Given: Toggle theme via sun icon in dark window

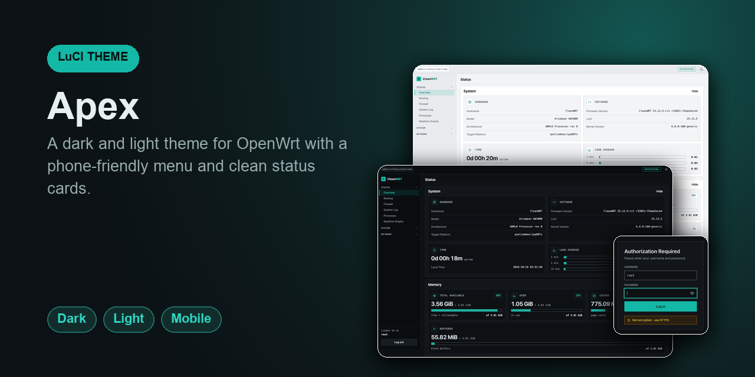Looking at the screenshot, I should pyautogui.click(x=666, y=169).
